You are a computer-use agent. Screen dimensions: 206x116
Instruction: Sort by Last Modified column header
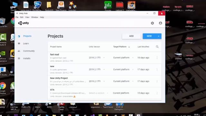[143, 47]
